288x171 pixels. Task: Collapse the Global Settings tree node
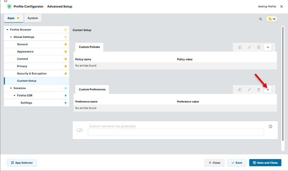(11, 37)
